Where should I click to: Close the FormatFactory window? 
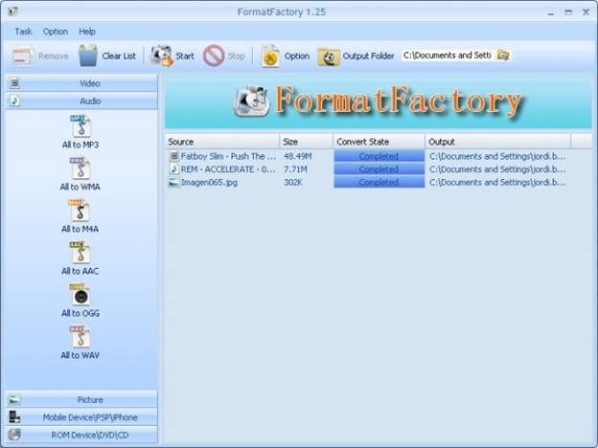click(x=586, y=12)
